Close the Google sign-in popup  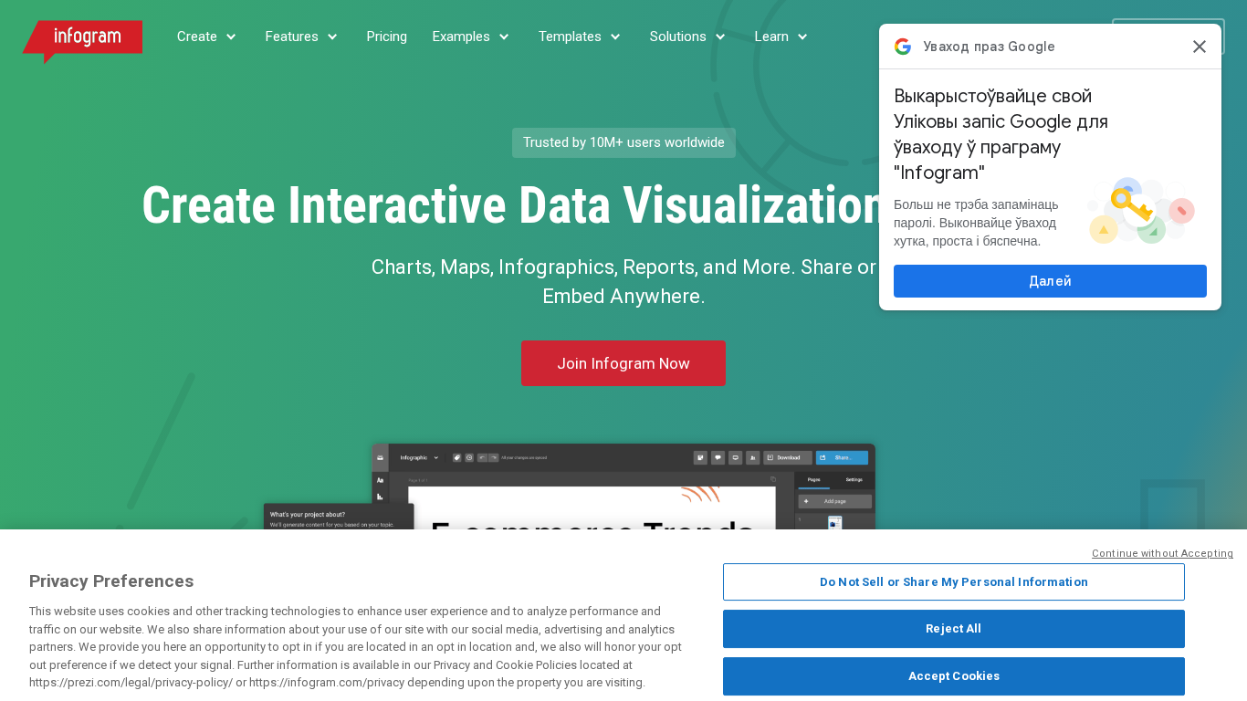coord(1200,47)
